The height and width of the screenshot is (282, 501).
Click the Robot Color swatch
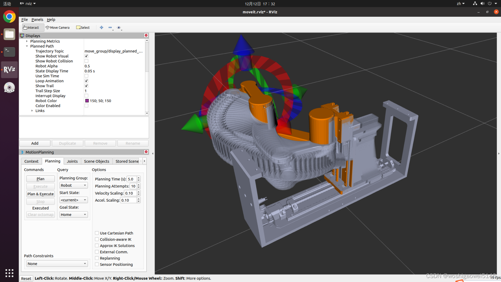87,101
